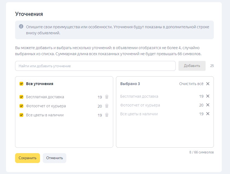This screenshot has width=230, height=174.
Task: Click 'Бесплатная доставка' label in the left list
Action: coord(45,97)
